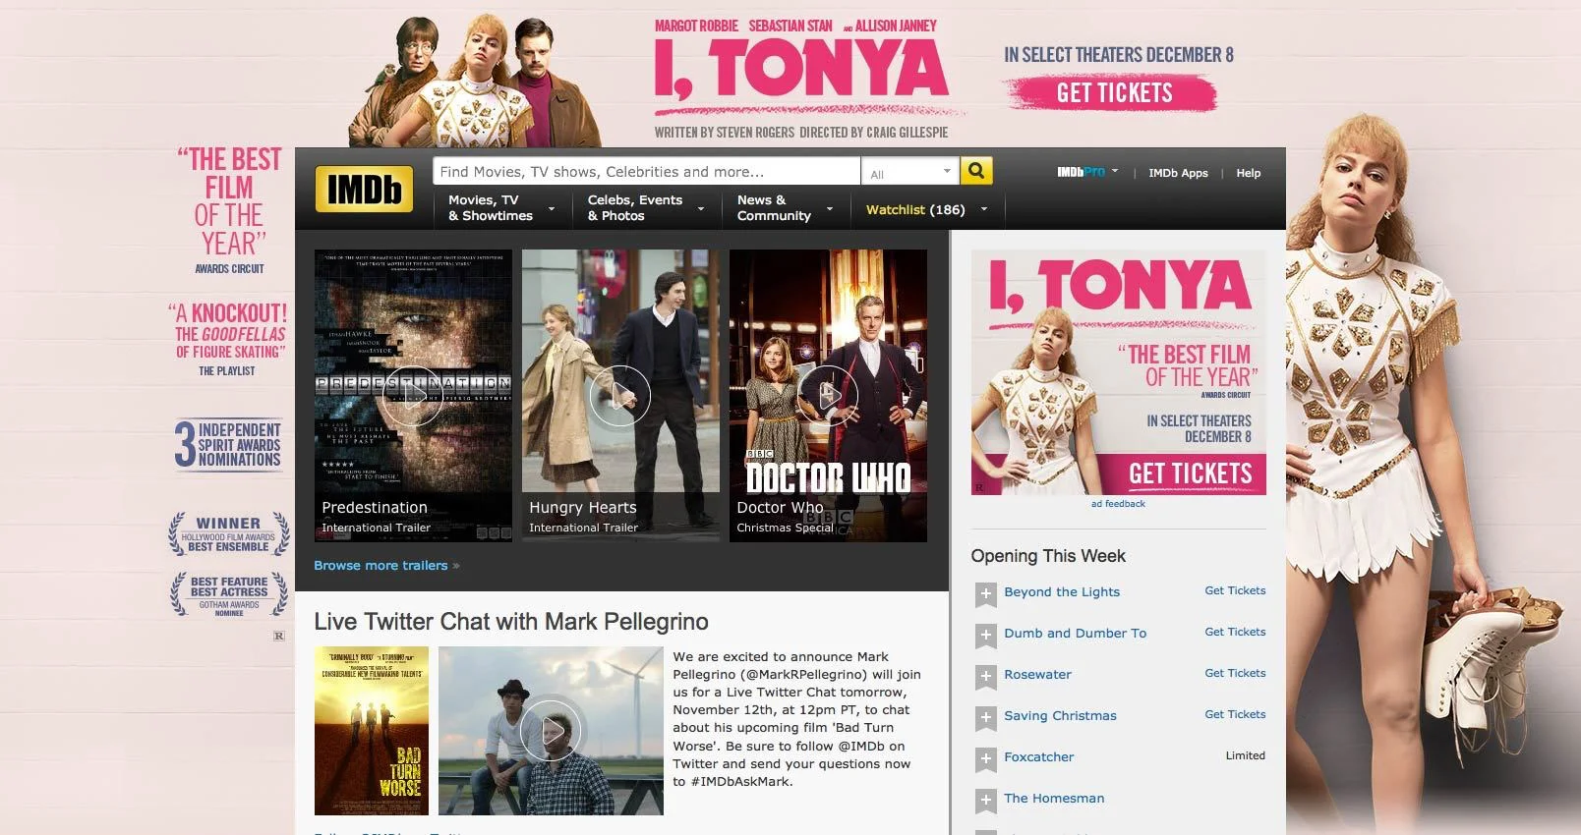Click Browse more trailers link

pyautogui.click(x=386, y=566)
